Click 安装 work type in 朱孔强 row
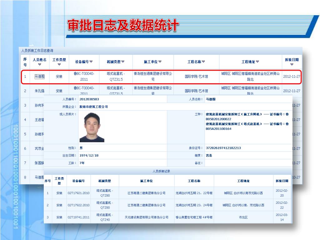Screen dimensions: 320x240 point(59,91)
